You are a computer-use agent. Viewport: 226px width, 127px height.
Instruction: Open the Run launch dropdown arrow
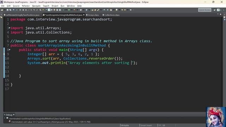[x=72, y=10]
